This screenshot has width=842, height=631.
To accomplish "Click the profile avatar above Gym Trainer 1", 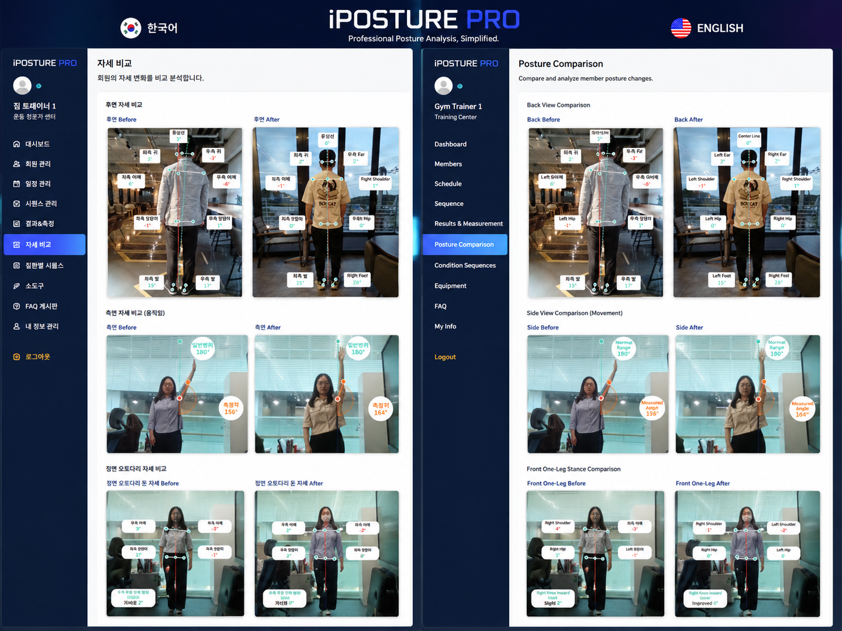I will pyautogui.click(x=444, y=85).
